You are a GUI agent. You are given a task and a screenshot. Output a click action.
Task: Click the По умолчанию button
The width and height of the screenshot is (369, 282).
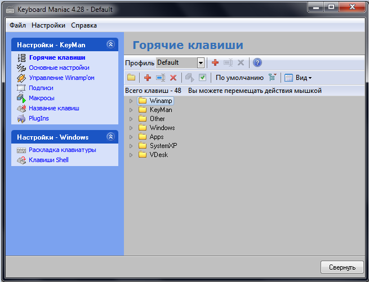point(239,78)
